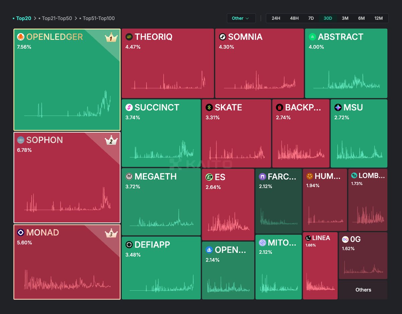Click the SOMNIA 4.30% value
Image resolution: width=402 pixels, height=314 pixels.
226,47
